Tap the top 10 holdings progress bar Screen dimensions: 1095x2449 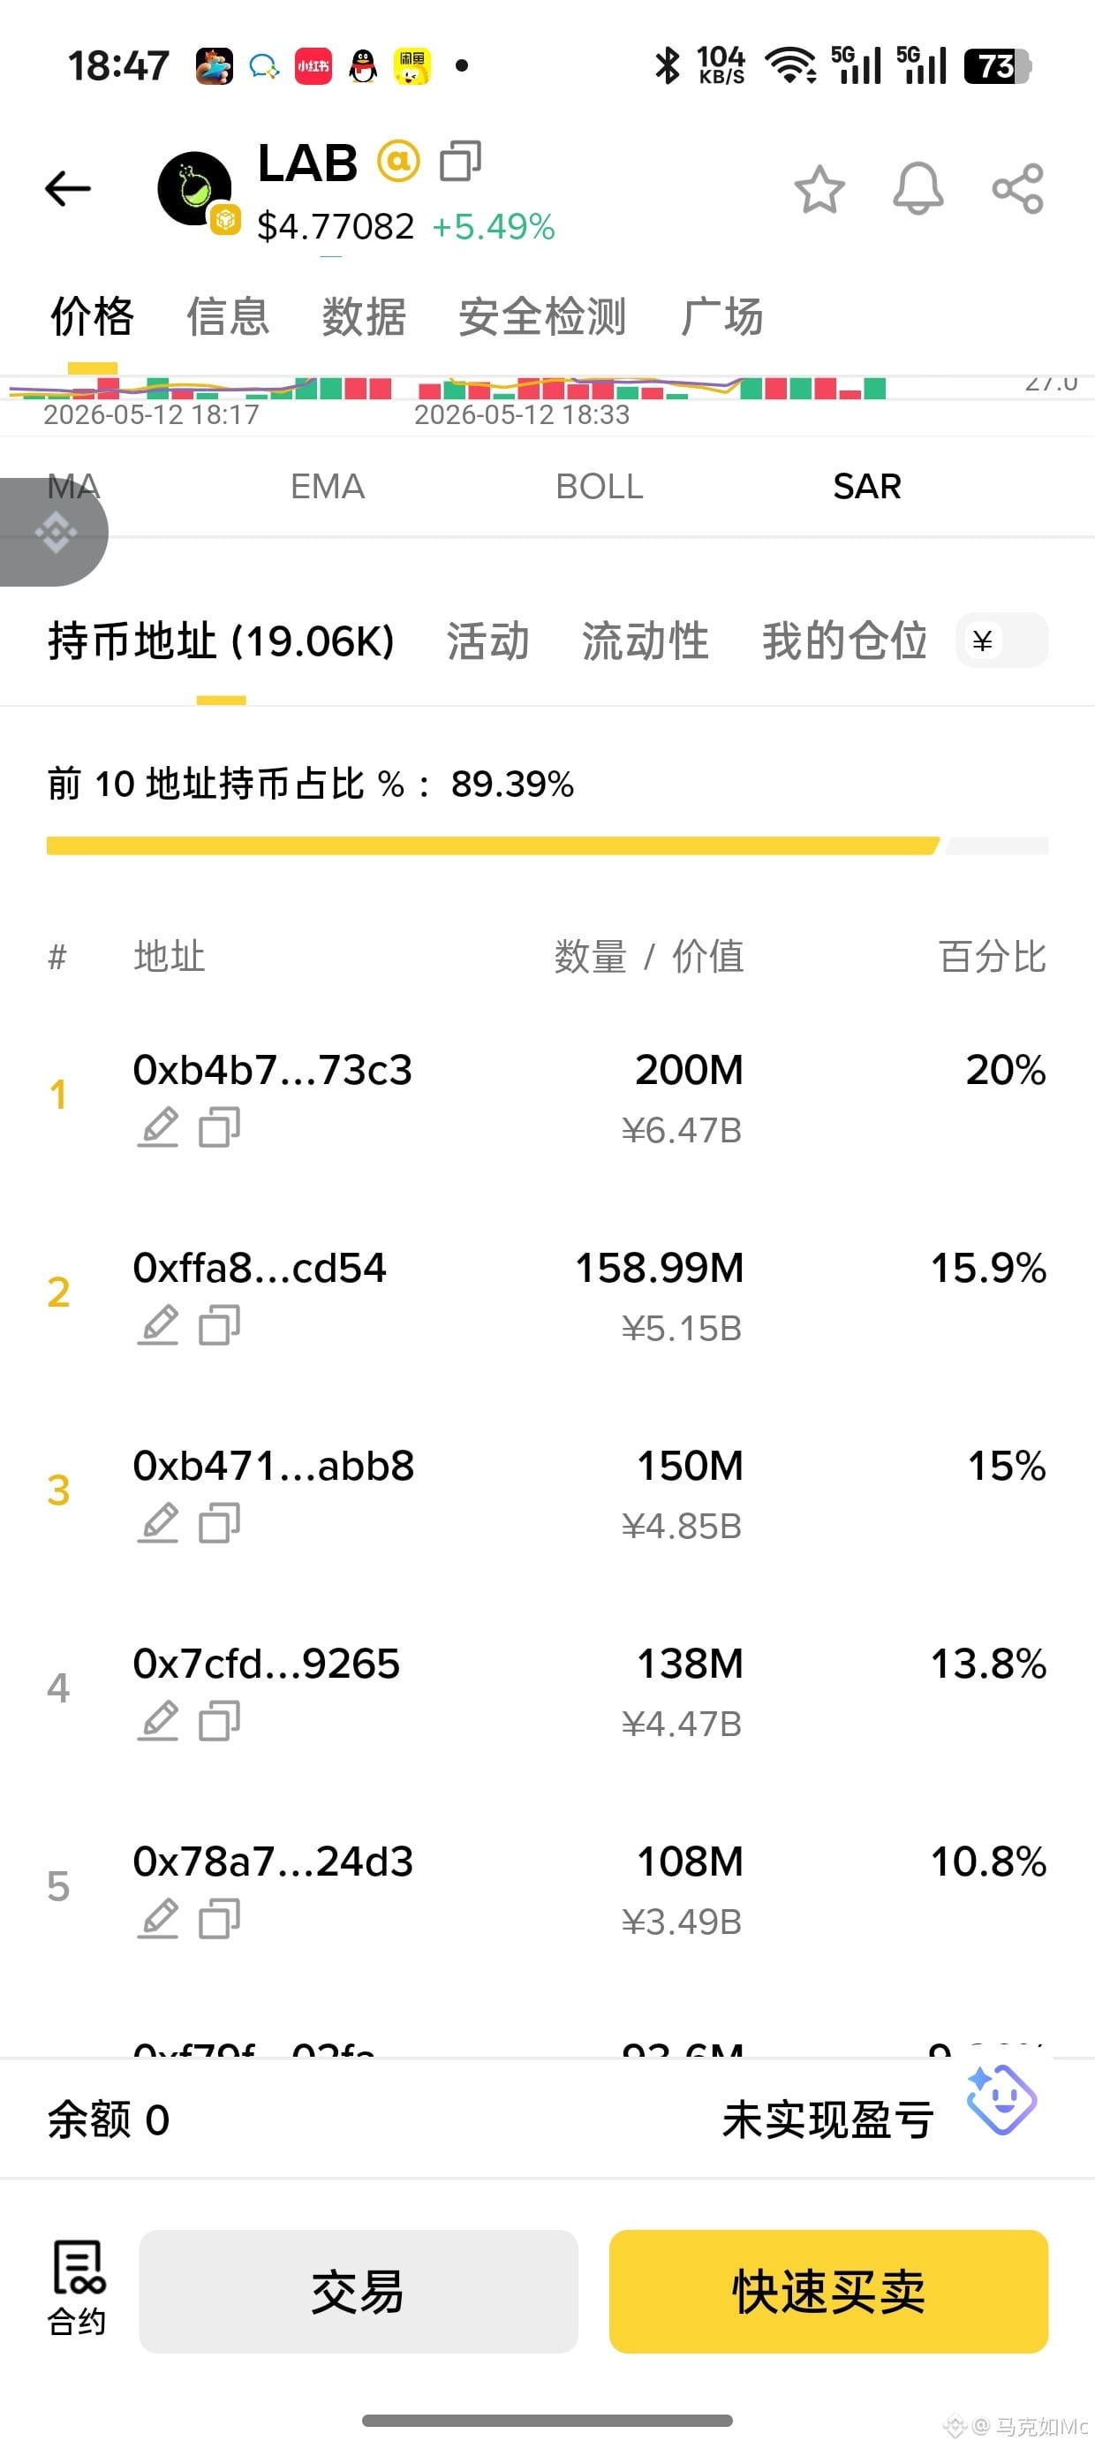click(x=547, y=845)
